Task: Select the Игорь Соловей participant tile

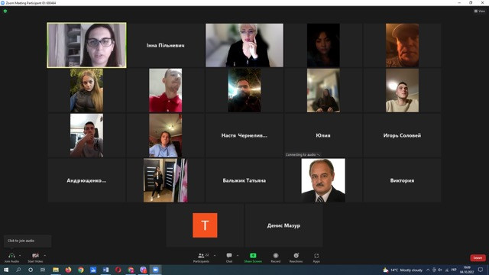Action: [x=402, y=135]
